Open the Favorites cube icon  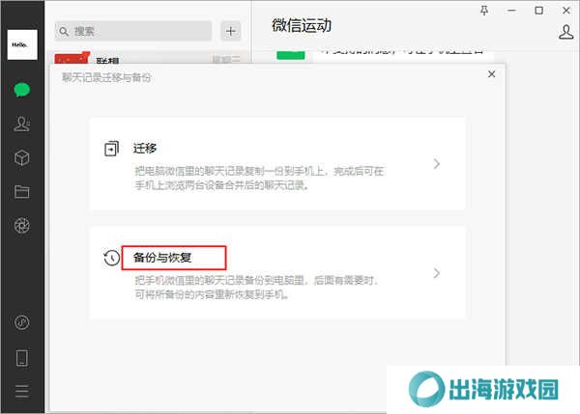(x=22, y=157)
